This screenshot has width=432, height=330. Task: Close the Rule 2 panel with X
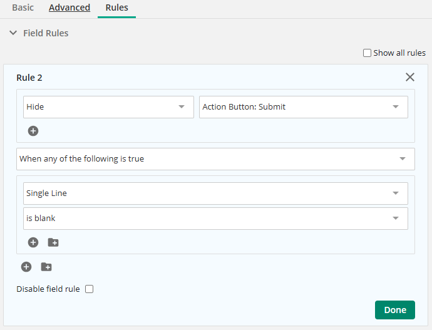[x=410, y=77]
